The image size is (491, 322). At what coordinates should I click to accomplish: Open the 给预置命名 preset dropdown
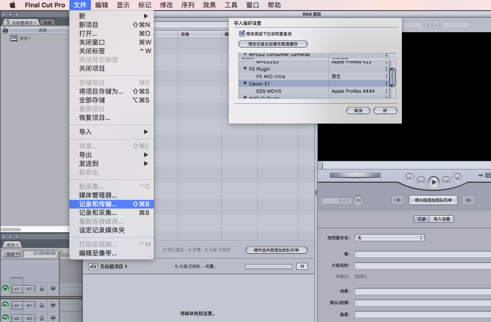pyautogui.click(x=389, y=238)
